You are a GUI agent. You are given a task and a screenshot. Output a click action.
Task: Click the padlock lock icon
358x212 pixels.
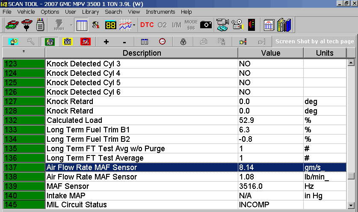pos(183,42)
